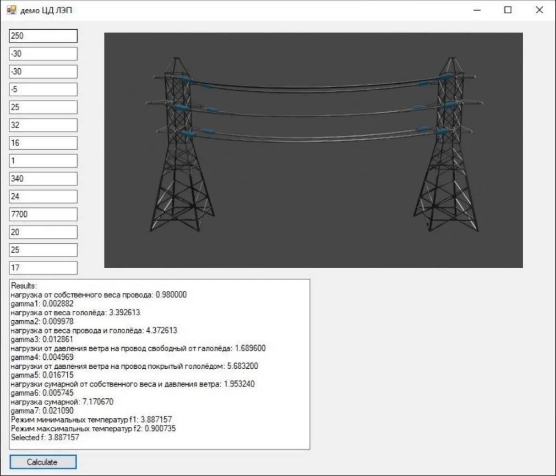Click the input field showing 340
This screenshot has height=476, width=556.
(43, 179)
